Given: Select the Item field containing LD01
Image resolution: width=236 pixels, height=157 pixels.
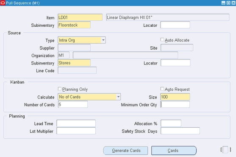Looking at the screenshot, I should pos(80,17).
